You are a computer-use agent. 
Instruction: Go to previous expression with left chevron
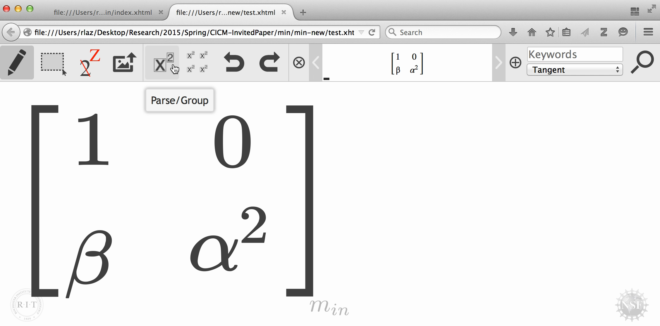pos(316,63)
